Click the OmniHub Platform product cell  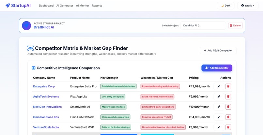click(82, 117)
